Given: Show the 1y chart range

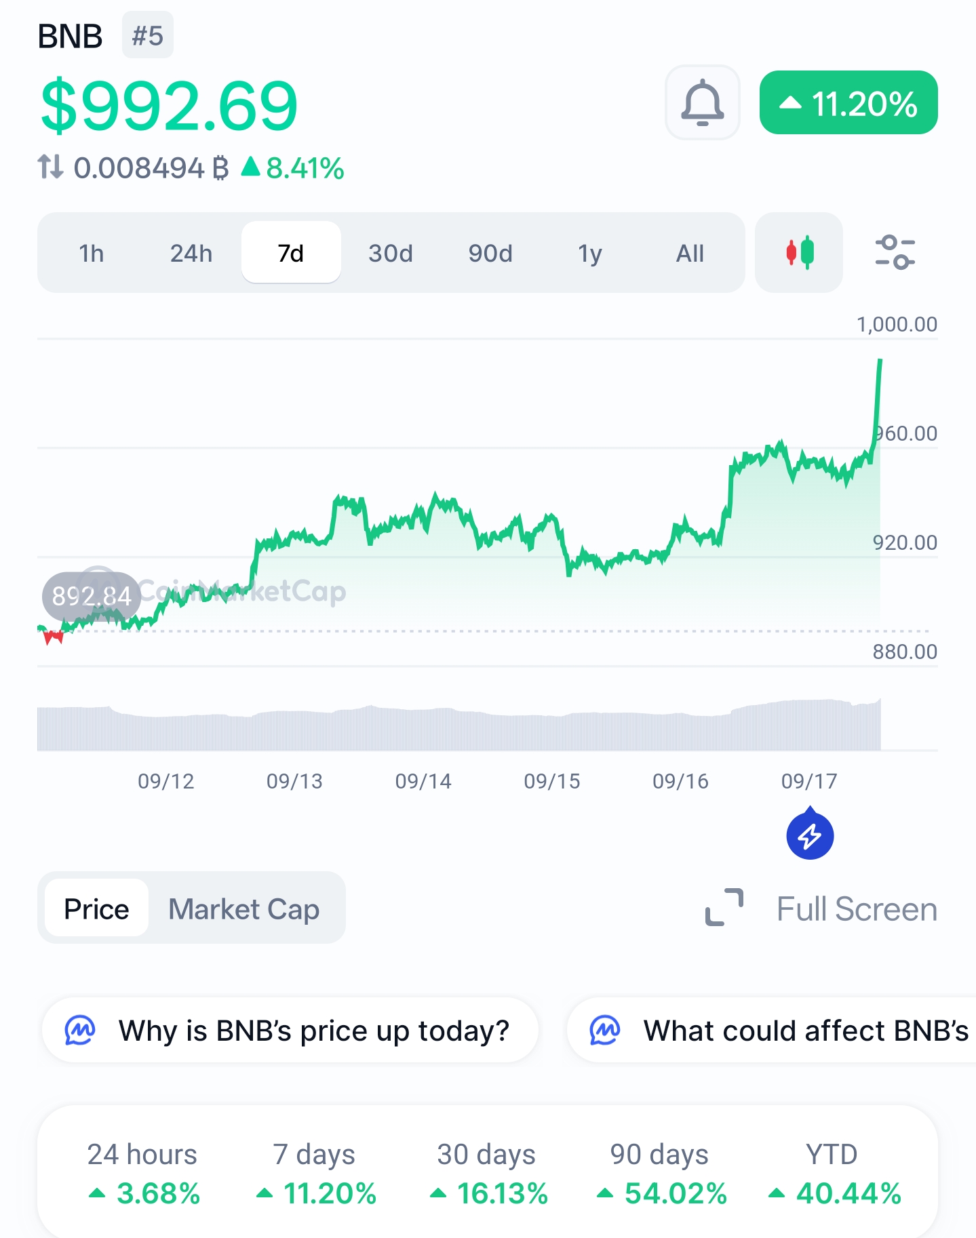Looking at the screenshot, I should click(x=590, y=253).
